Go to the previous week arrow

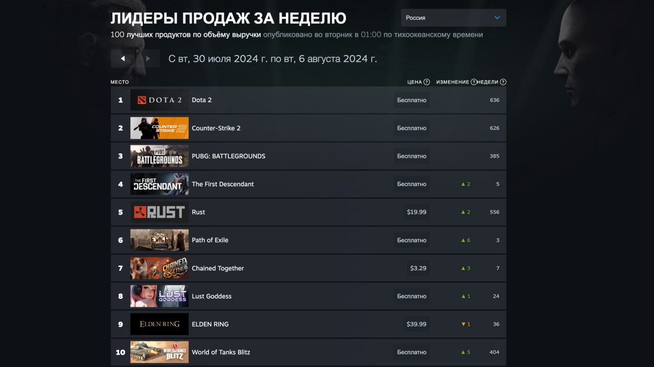click(x=123, y=59)
